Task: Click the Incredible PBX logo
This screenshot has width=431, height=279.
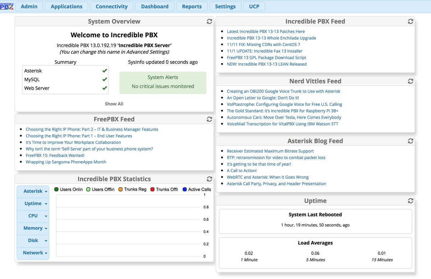Action: [7, 6]
